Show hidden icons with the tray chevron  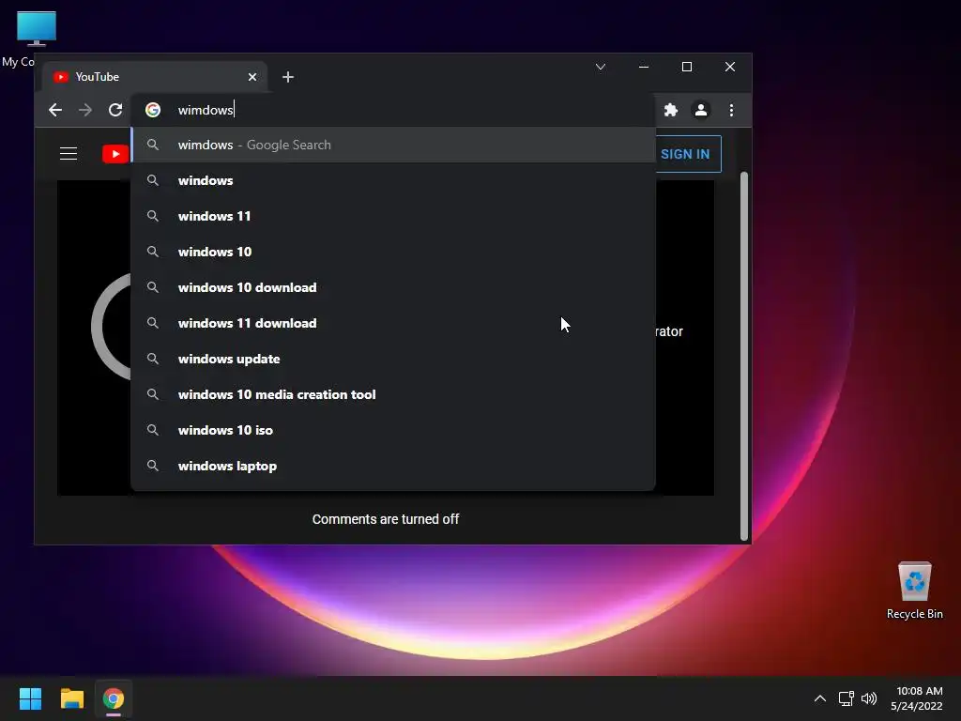820,698
